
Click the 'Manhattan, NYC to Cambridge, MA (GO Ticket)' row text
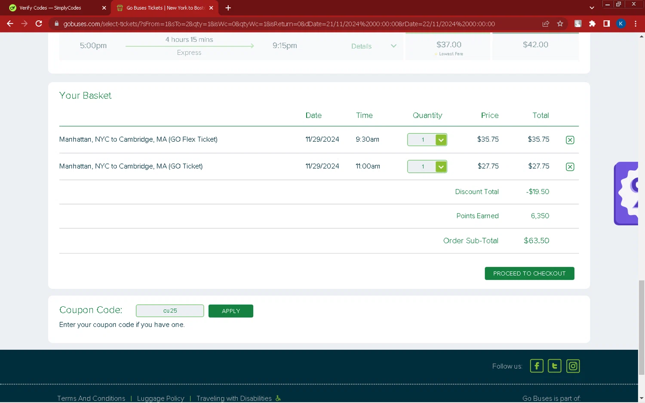coord(131,166)
